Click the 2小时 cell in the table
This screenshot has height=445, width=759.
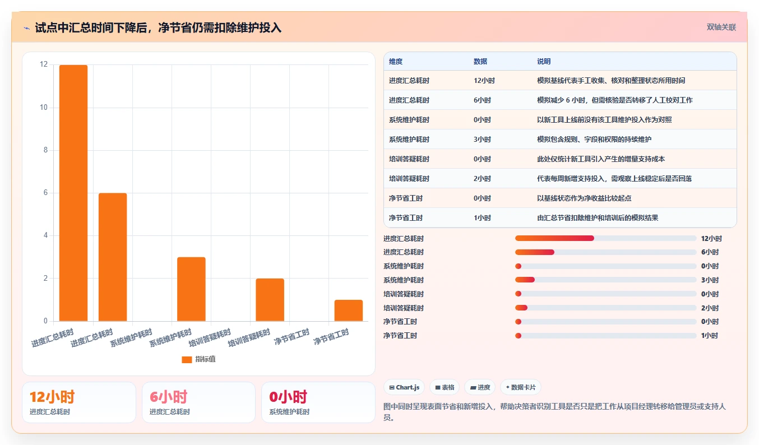[x=483, y=179]
